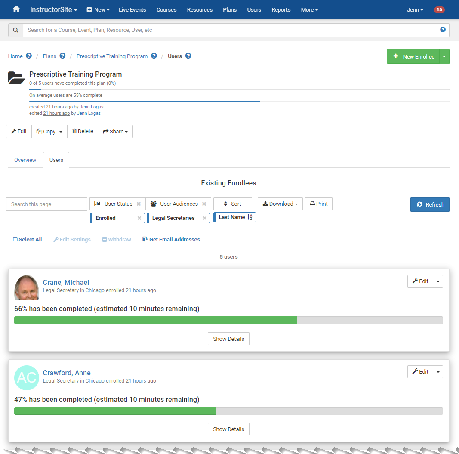Click the notifications badge showing 15
This screenshot has width=459, height=454.
click(439, 9)
